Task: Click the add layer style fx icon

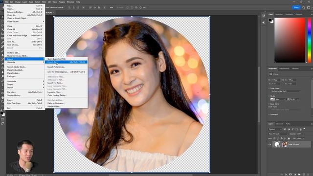Action: pos(286,175)
